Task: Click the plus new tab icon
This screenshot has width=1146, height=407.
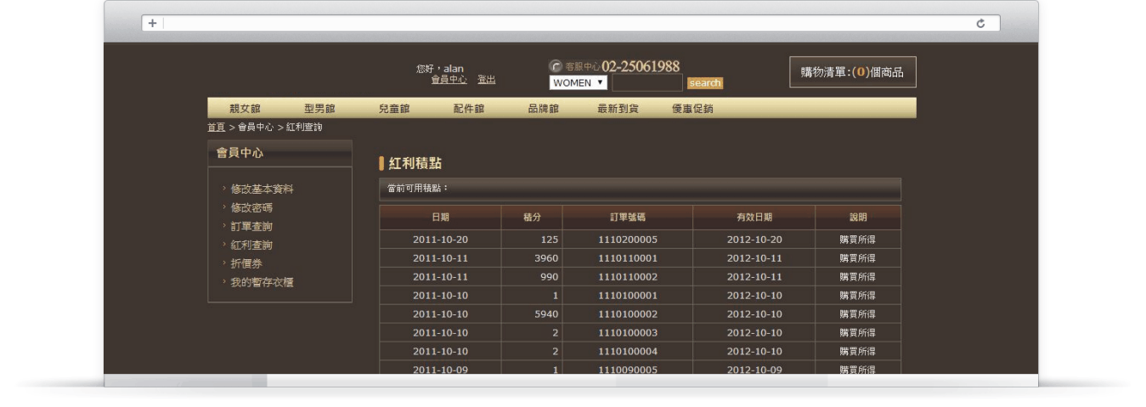Action: pyautogui.click(x=153, y=24)
